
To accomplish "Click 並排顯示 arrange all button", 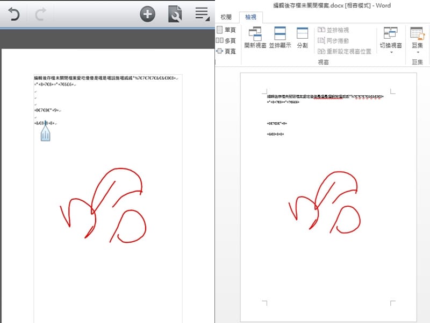I will pyautogui.click(x=280, y=37).
